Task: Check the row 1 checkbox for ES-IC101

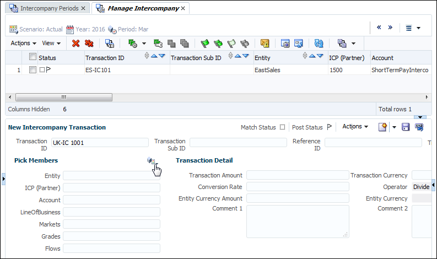Action: (x=33, y=69)
